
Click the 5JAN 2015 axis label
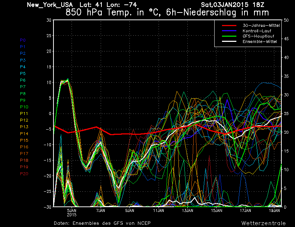tap(72, 213)
